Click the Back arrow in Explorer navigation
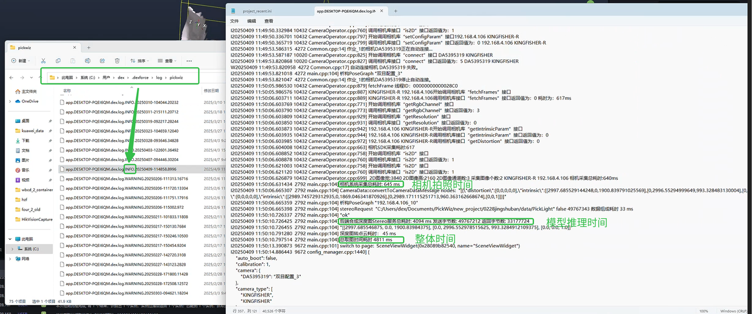This screenshot has width=752, height=314. pos(11,77)
